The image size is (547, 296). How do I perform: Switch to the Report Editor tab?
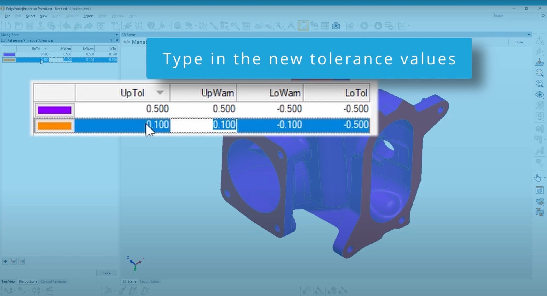tap(149, 281)
